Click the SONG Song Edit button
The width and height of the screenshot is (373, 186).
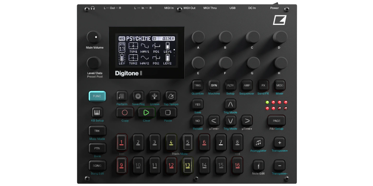click(97, 166)
